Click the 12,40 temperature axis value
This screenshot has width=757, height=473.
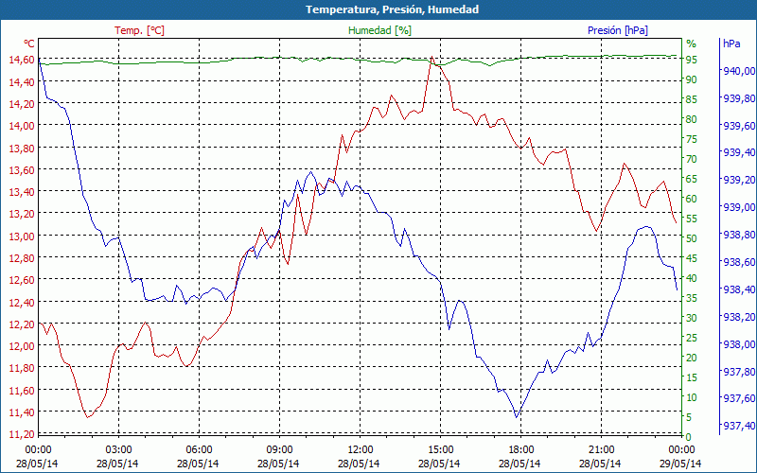pos(22,302)
